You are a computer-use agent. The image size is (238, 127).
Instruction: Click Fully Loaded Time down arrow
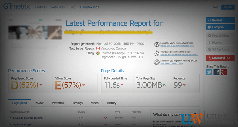122,85
